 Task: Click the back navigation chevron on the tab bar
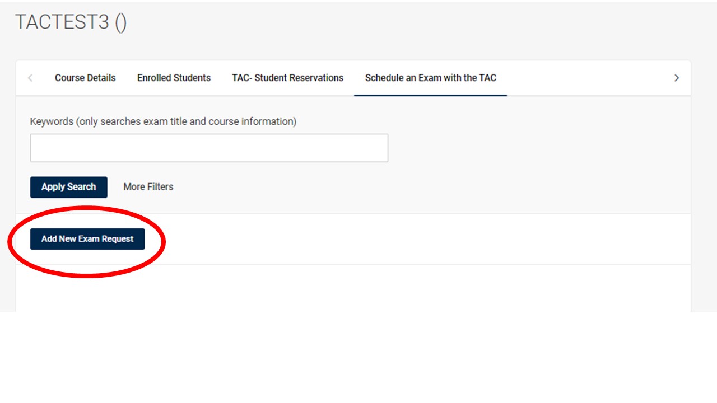tap(30, 78)
